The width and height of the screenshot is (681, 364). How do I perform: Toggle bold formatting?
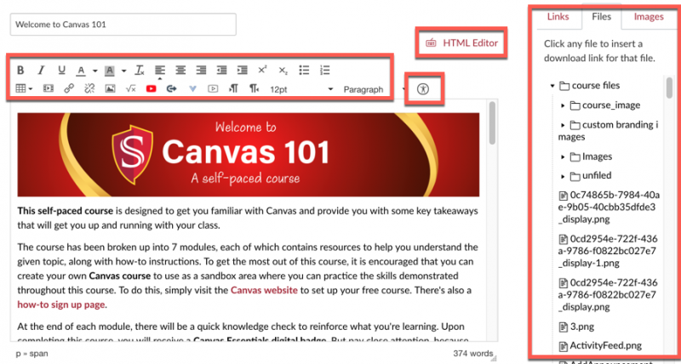tap(20, 71)
